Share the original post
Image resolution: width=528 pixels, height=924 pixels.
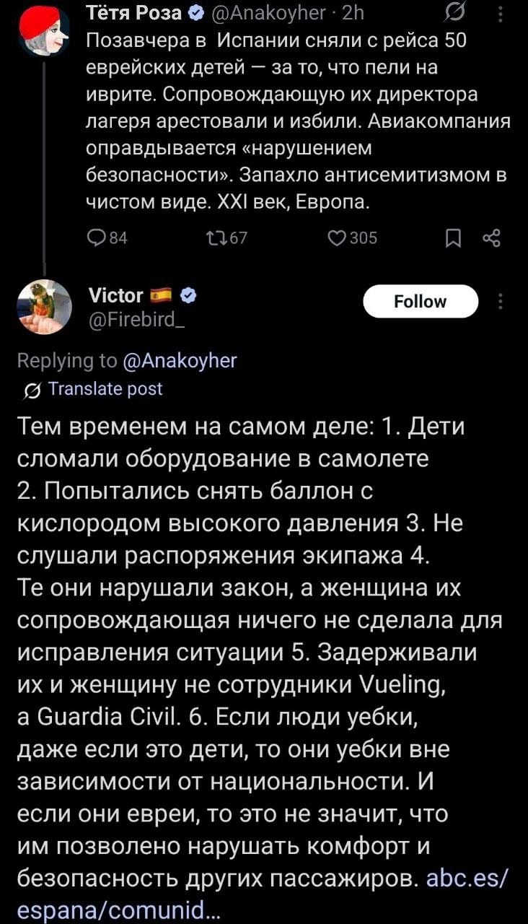490,238
